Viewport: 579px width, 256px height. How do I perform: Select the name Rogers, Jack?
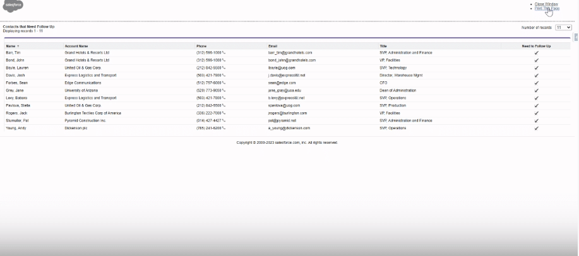tap(16, 113)
